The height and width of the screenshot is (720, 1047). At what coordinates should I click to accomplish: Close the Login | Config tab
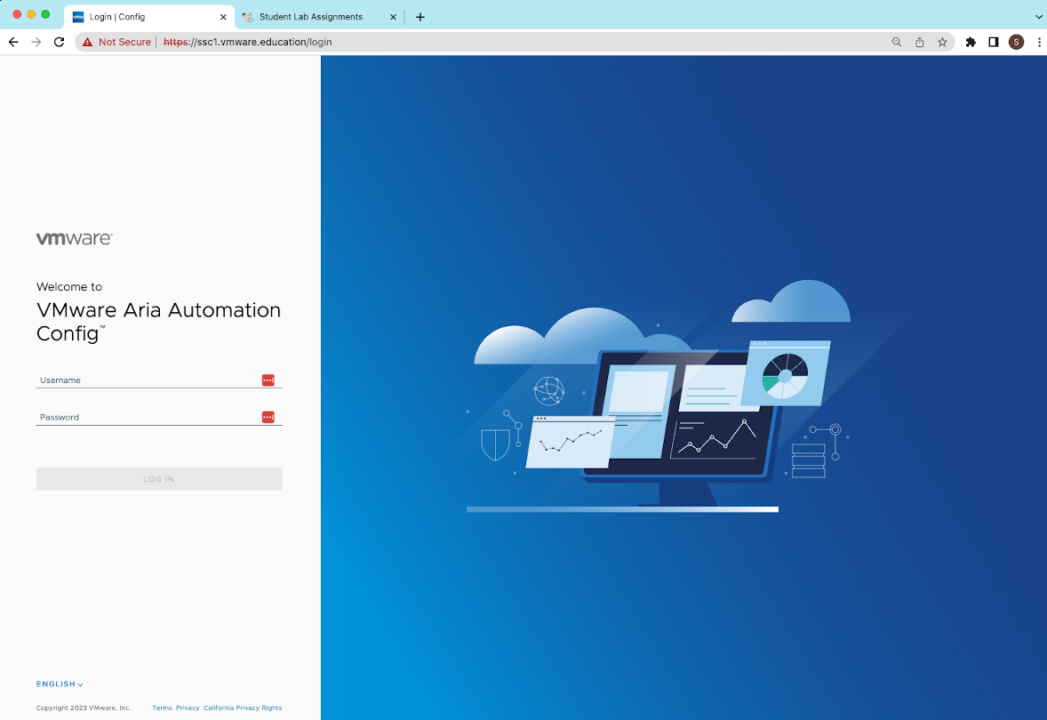click(x=223, y=17)
